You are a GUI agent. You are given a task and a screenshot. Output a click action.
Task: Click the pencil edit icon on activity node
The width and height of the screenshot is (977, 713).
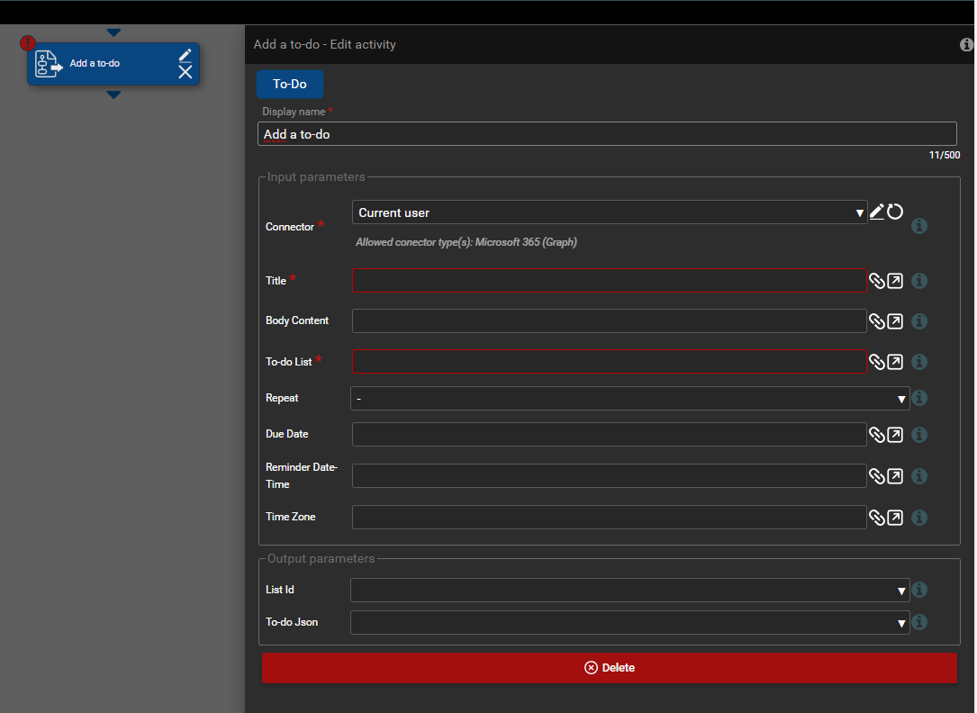185,55
